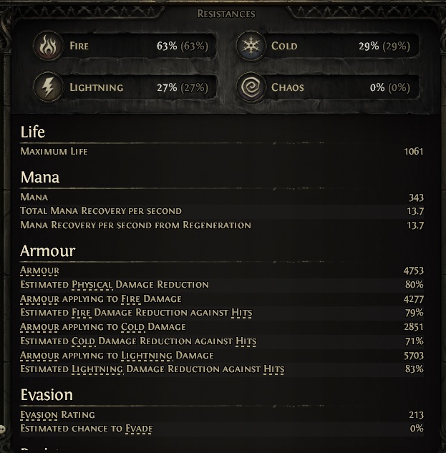Click the Evade keyword in Estimated chance

[139, 429]
